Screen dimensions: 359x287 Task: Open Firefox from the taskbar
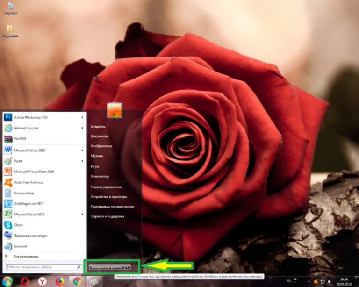pos(60,281)
